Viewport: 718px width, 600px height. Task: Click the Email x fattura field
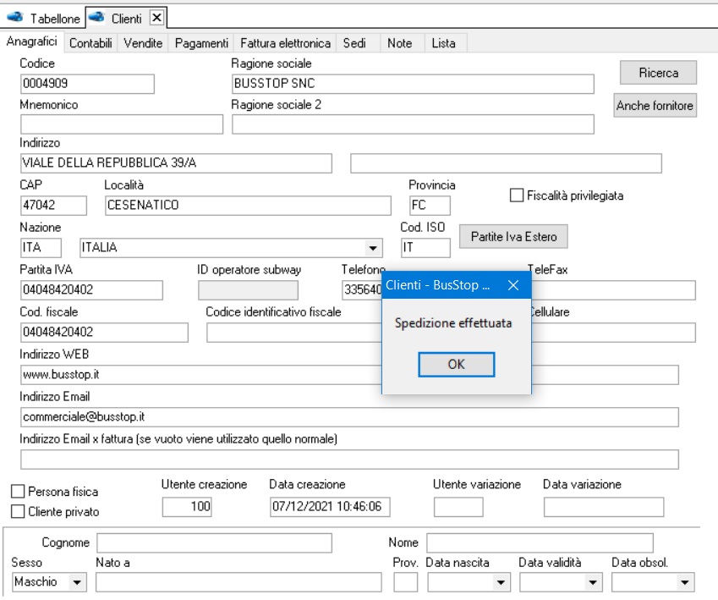pyautogui.click(x=349, y=460)
